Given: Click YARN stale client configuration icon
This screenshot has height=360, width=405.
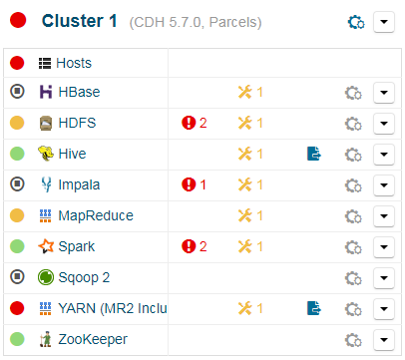Looking at the screenshot, I should coord(314,308).
